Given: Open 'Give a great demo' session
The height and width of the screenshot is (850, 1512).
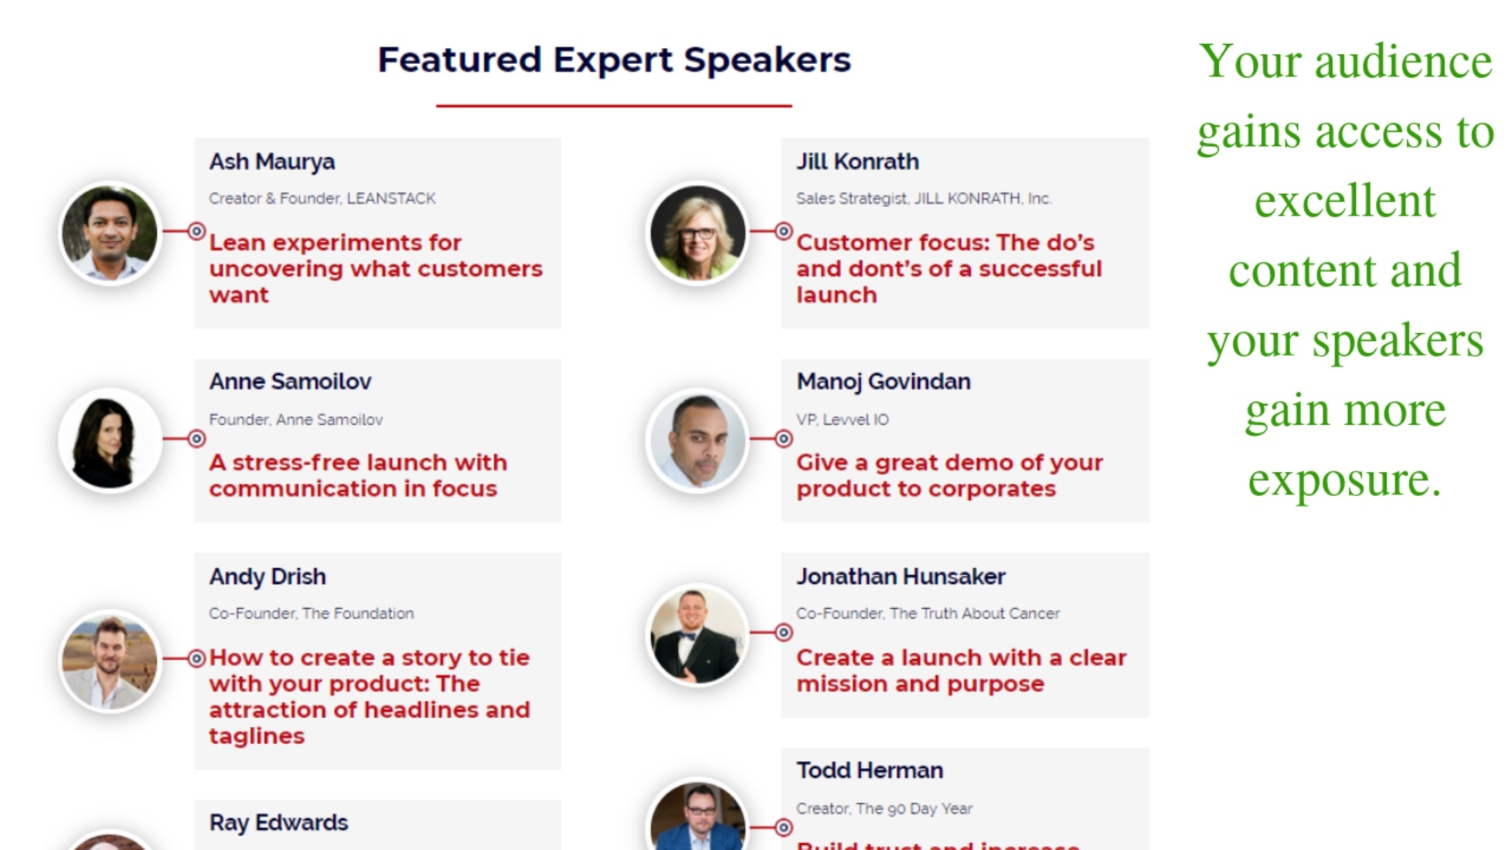Looking at the screenshot, I should 949,475.
